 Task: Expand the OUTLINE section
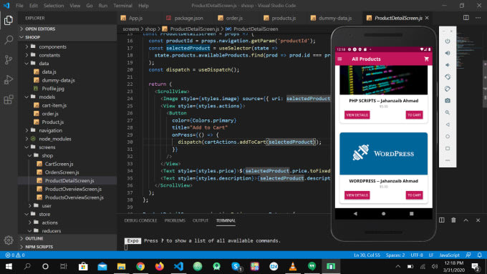coord(67,238)
